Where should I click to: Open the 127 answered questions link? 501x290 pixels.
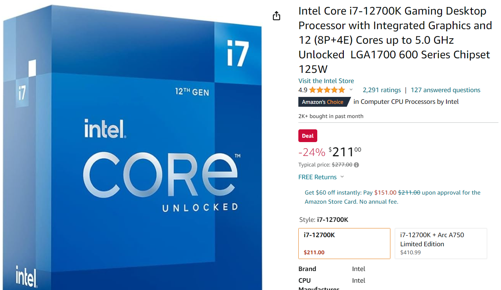click(445, 90)
